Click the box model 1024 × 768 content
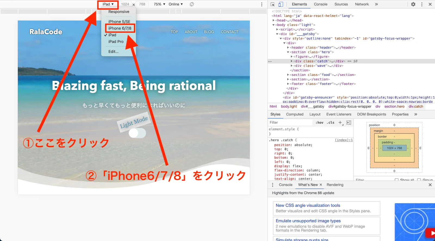Image resolution: width=435 pixels, height=241 pixels. coord(394,148)
